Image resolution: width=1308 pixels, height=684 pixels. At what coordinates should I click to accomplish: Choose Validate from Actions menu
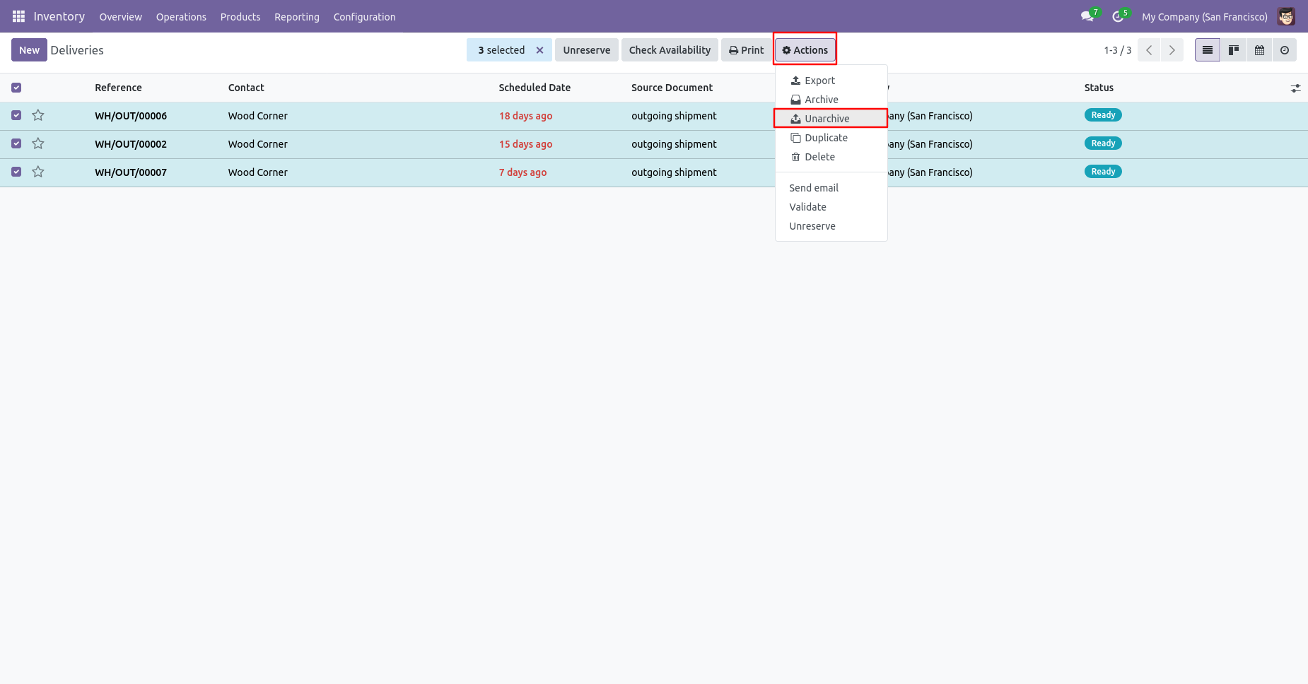pyautogui.click(x=831, y=207)
